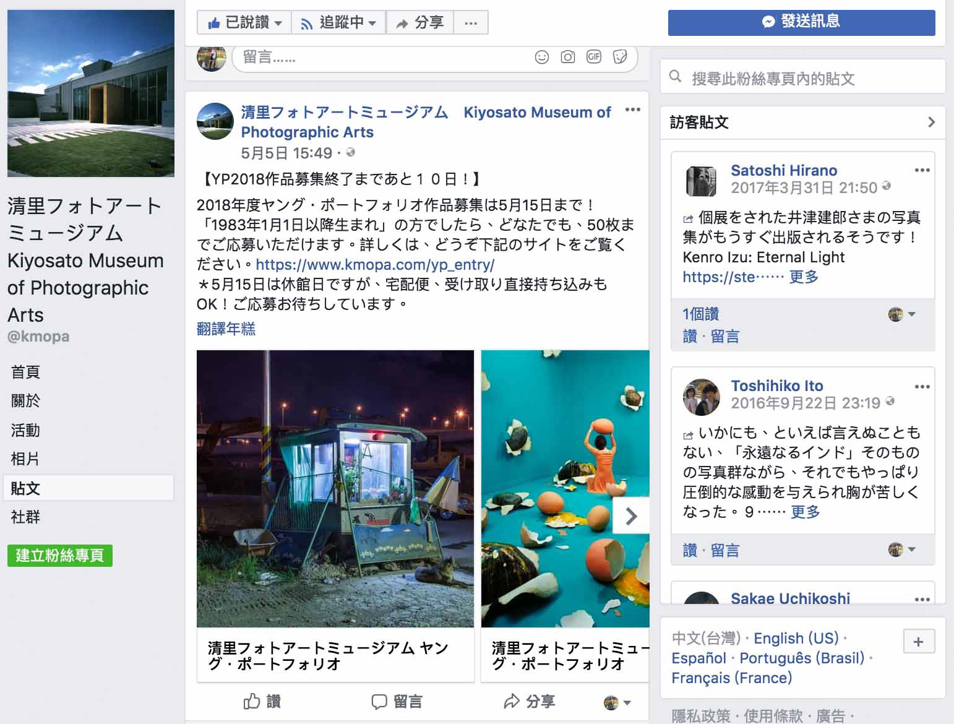Select 相片 in the left page menu
Image resolution: width=954 pixels, height=724 pixels.
pos(25,459)
